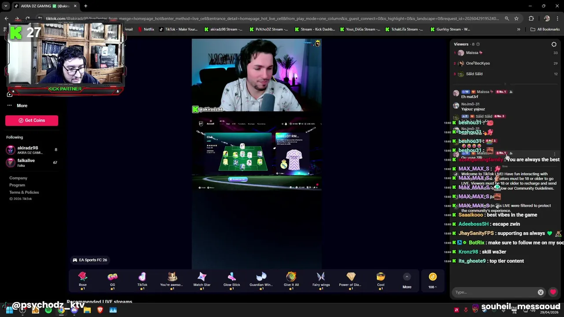Open the Company footer link

pyautogui.click(x=18, y=178)
